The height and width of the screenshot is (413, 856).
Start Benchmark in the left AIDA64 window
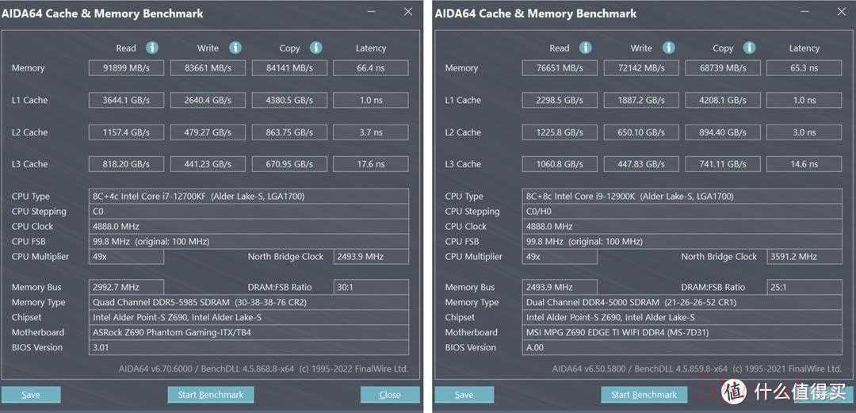pos(210,395)
